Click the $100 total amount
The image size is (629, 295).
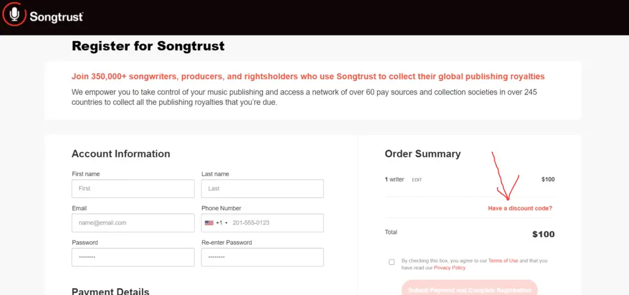click(543, 234)
